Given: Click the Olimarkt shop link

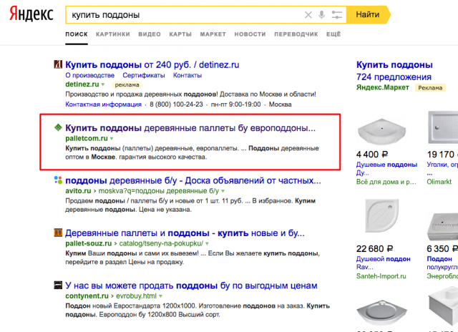Looking at the screenshot, I should tap(439, 182).
